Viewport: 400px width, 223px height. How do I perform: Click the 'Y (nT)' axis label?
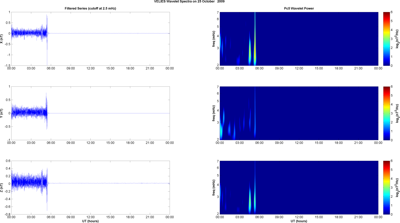2,113
